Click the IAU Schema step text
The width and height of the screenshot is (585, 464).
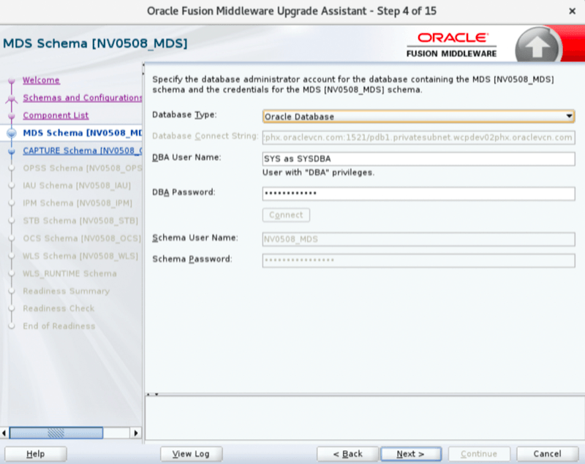tap(77, 186)
